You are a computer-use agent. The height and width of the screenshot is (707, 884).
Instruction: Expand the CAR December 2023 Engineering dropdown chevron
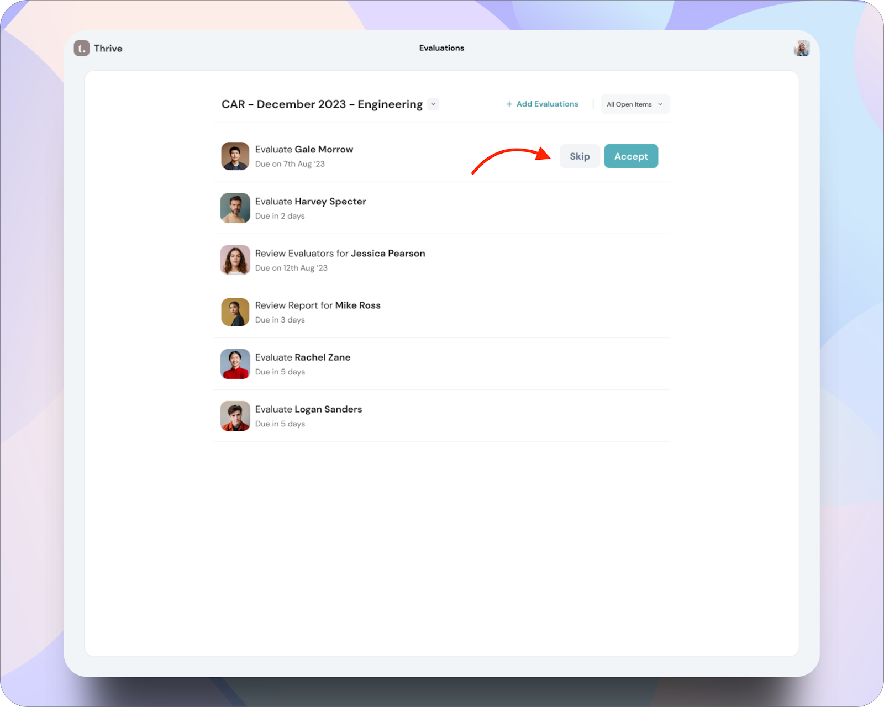(x=434, y=104)
